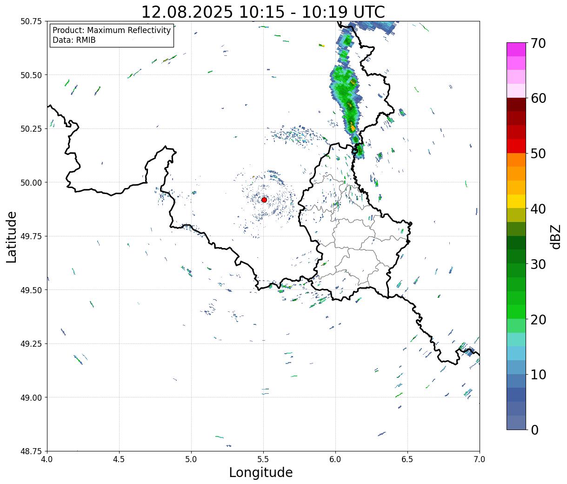Click the yellow colorbar swatch above 40
The width and height of the screenshot is (567, 484).
coord(516,201)
